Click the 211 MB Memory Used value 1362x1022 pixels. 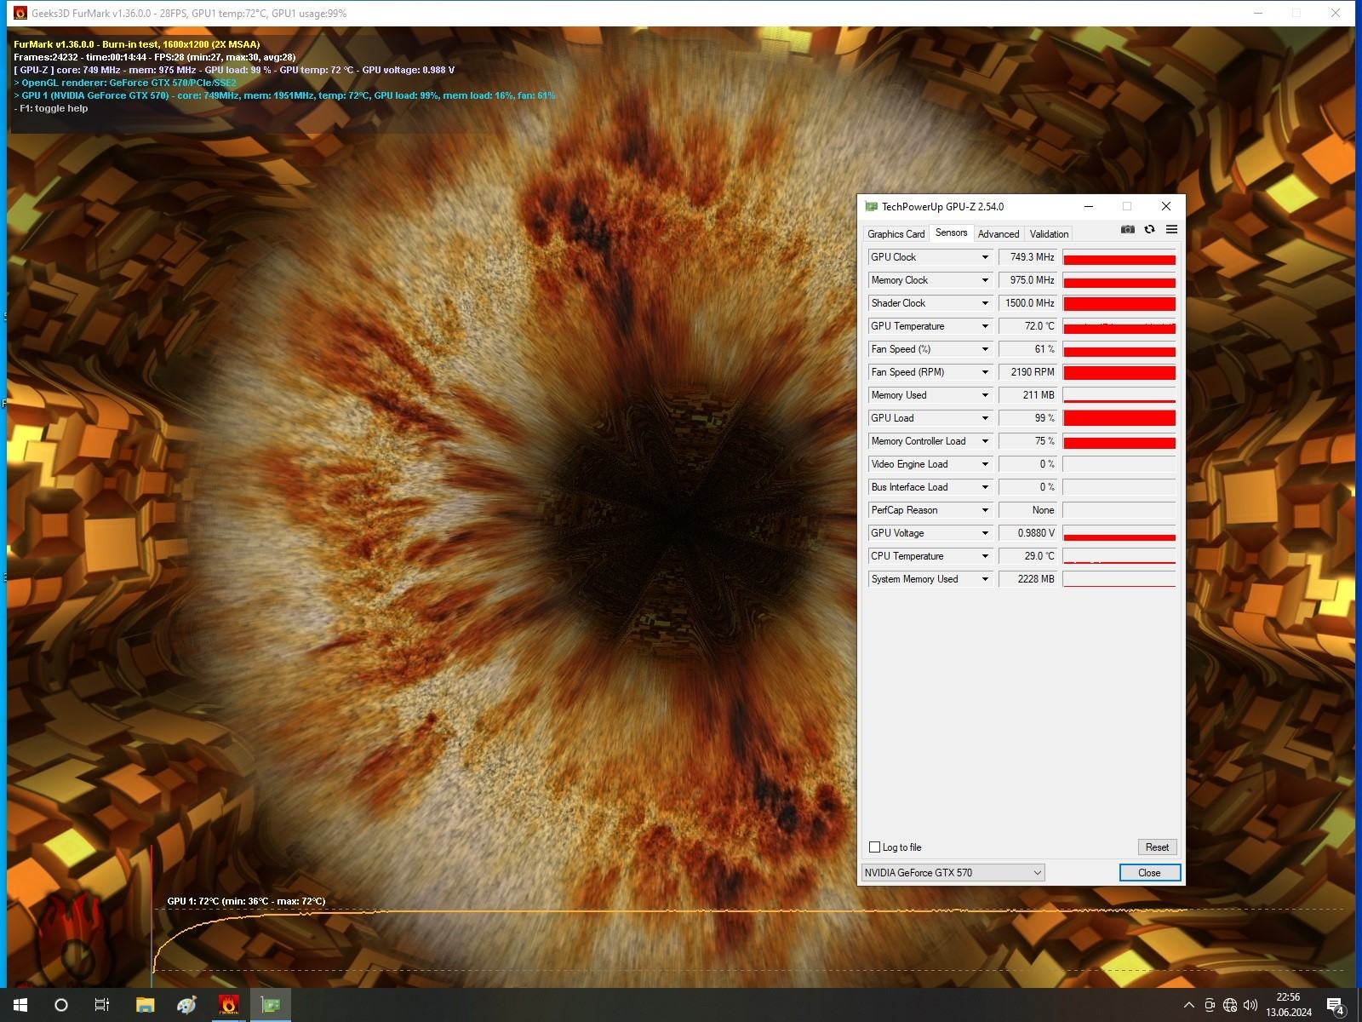(x=1027, y=395)
